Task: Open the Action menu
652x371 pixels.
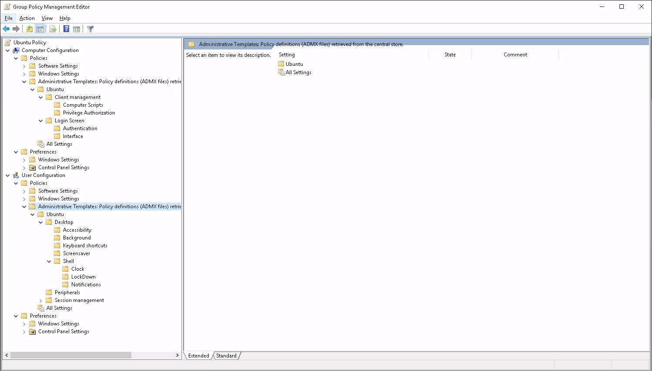Action: click(x=27, y=18)
